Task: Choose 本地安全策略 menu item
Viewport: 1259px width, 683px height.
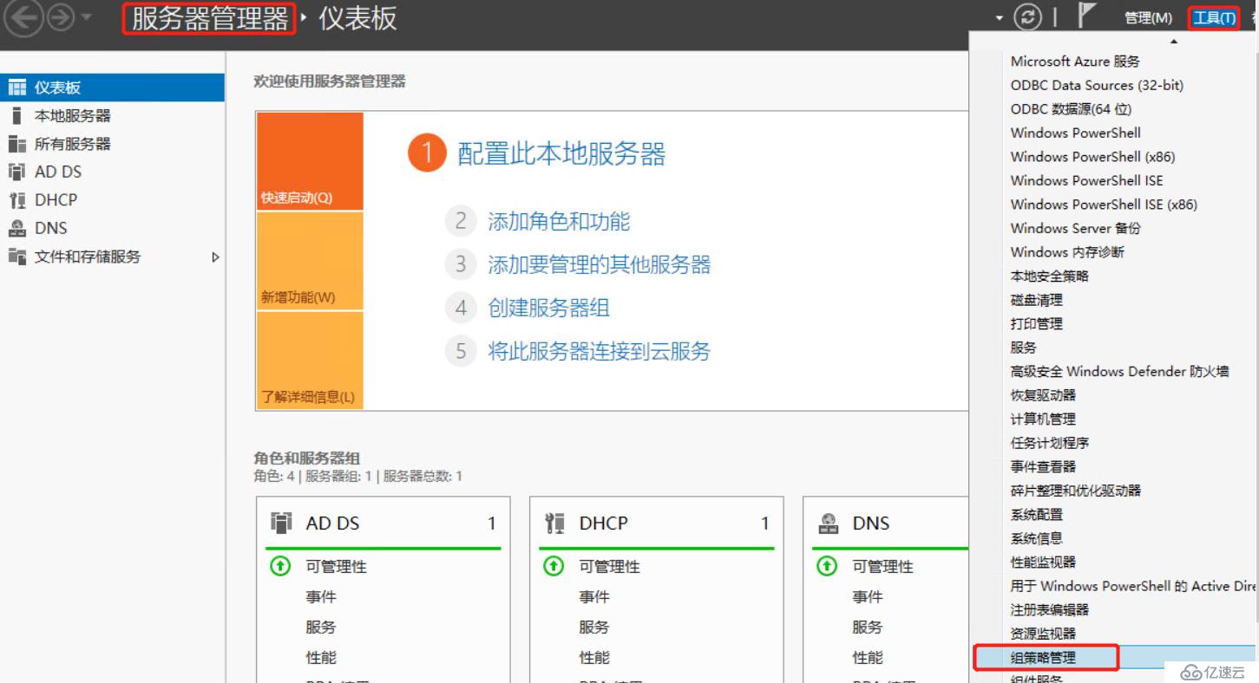Action: point(1050,276)
